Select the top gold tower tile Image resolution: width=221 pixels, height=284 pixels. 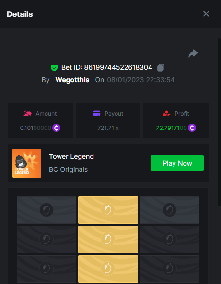pyautogui.click(x=108, y=210)
